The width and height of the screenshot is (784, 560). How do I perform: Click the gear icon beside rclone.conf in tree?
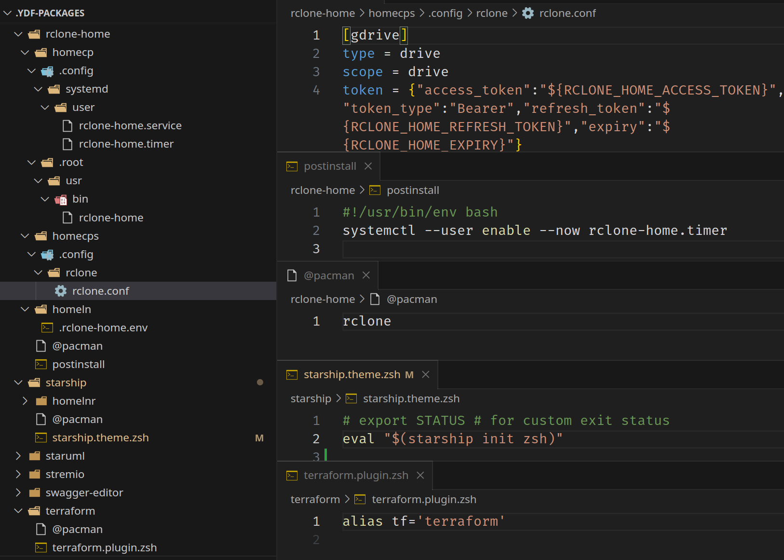coord(61,291)
